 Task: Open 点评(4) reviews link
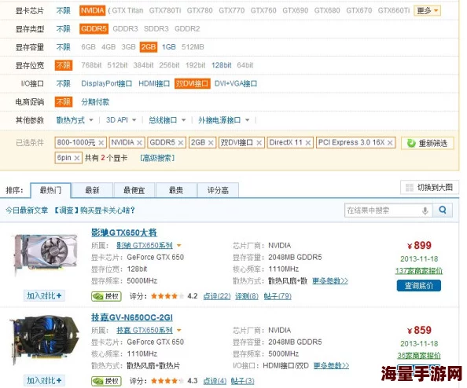[215, 381]
